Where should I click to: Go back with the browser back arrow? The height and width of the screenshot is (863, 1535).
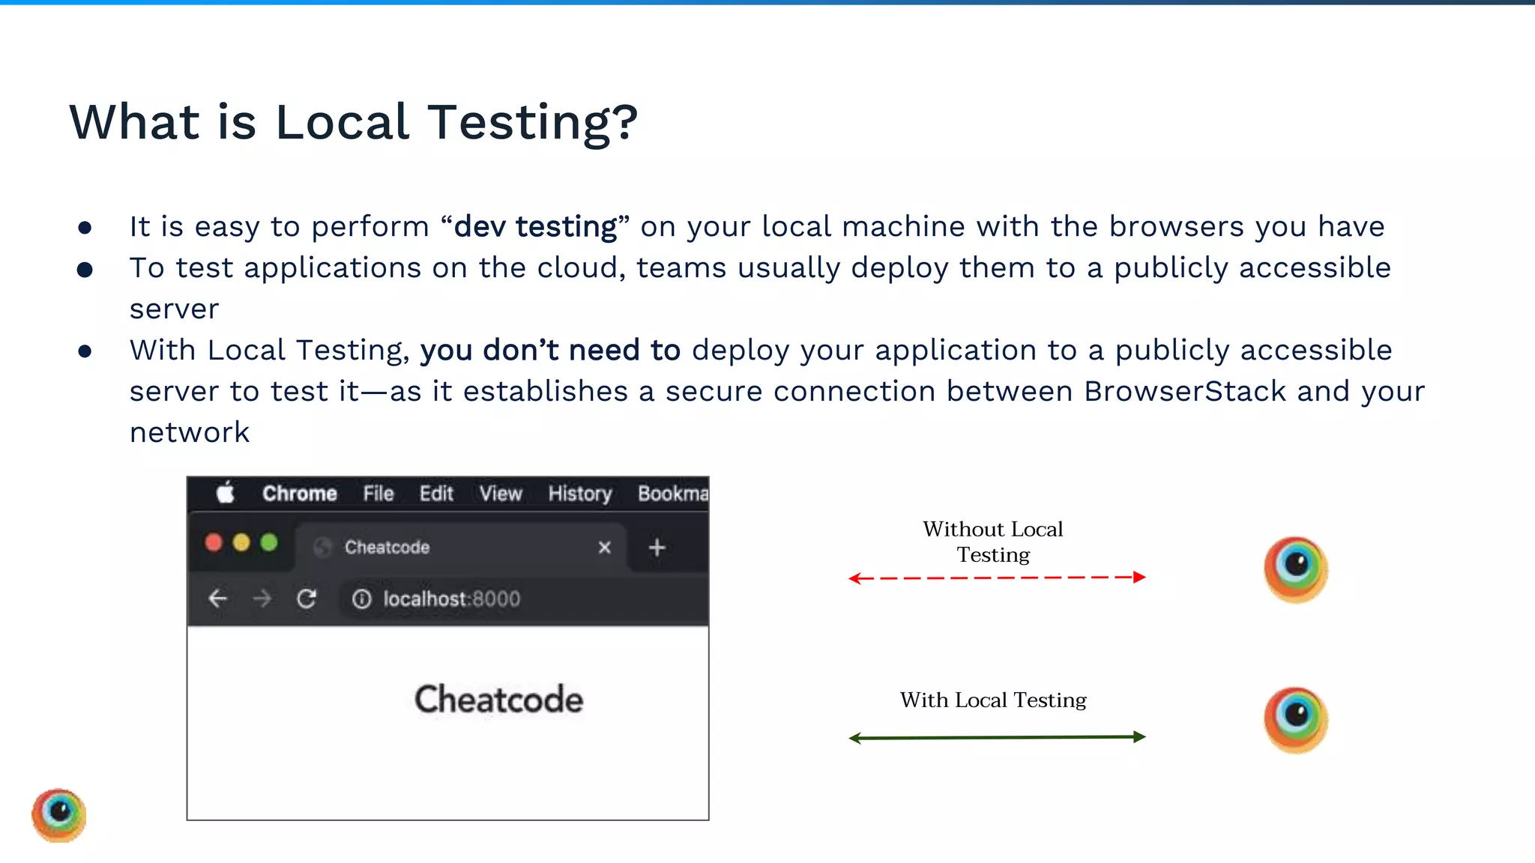217,599
